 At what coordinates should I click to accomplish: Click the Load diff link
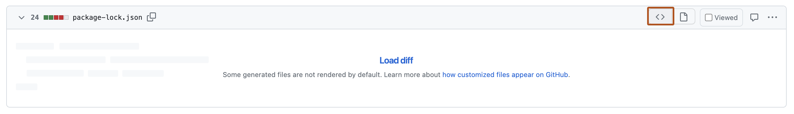coord(396,60)
